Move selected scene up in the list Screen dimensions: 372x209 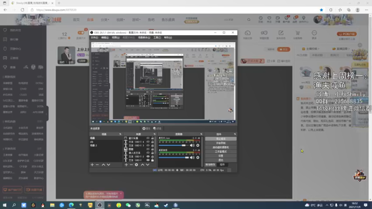tap(103, 165)
